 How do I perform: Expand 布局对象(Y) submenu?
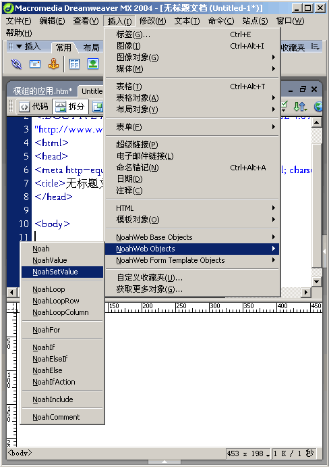pyautogui.click(x=192, y=109)
